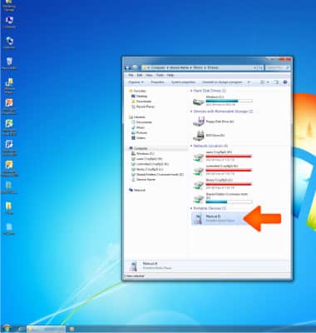Image resolution: width=316 pixels, height=333 pixels.
Task: Go forward with Explorer's Forward arrow
Action: (x=135, y=67)
